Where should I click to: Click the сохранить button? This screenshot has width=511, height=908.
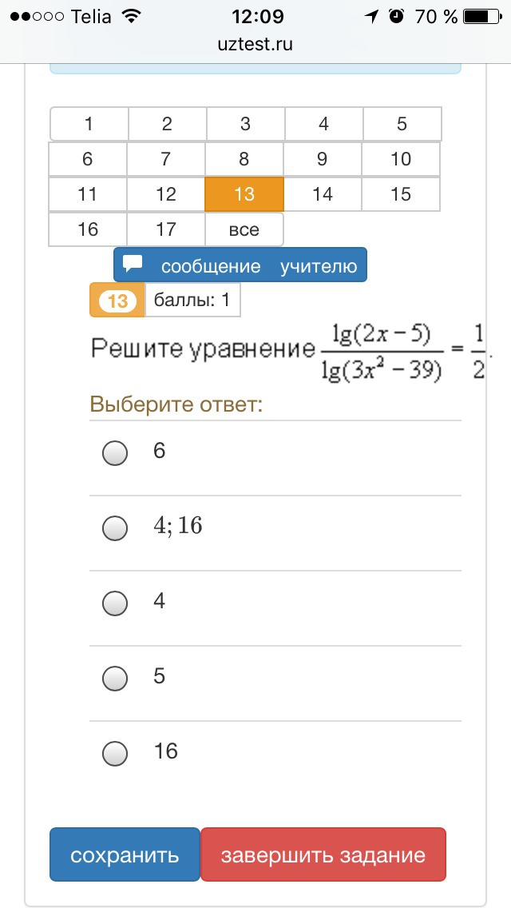click(125, 854)
